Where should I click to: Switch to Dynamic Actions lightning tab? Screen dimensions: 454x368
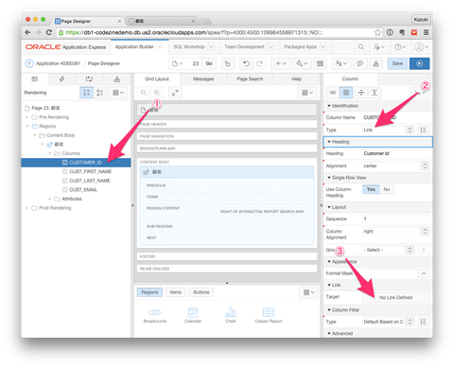pyautogui.click(x=61, y=79)
